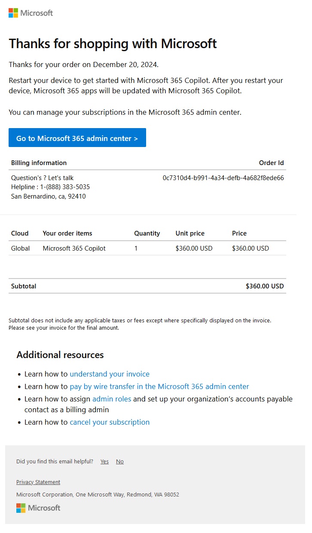Click the order date line December 20, 2024
Screen dimensions: 312x533
coord(84,65)
